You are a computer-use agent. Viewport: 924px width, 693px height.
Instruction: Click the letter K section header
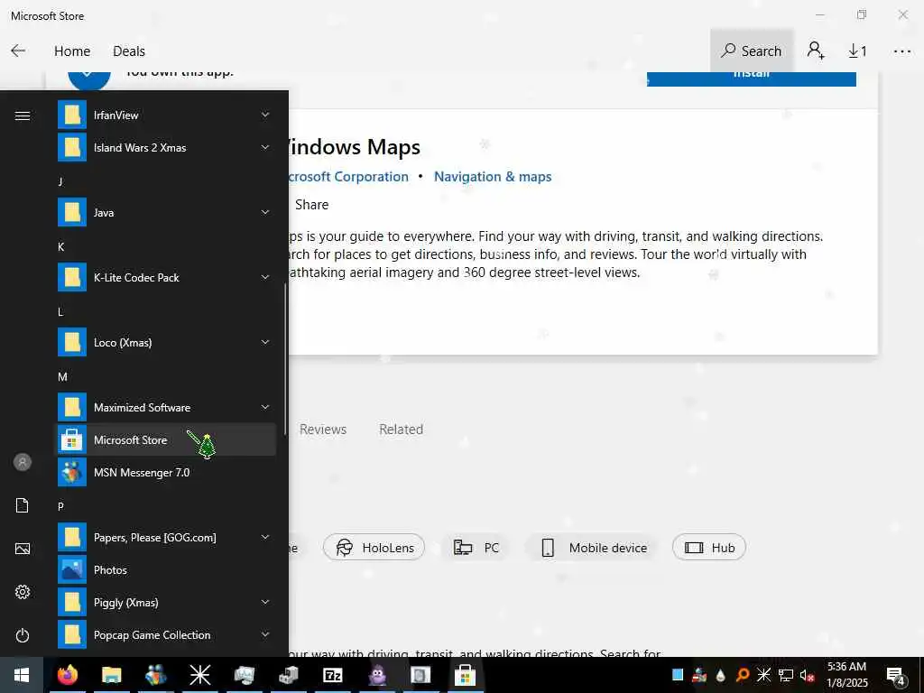pos(60,246)
